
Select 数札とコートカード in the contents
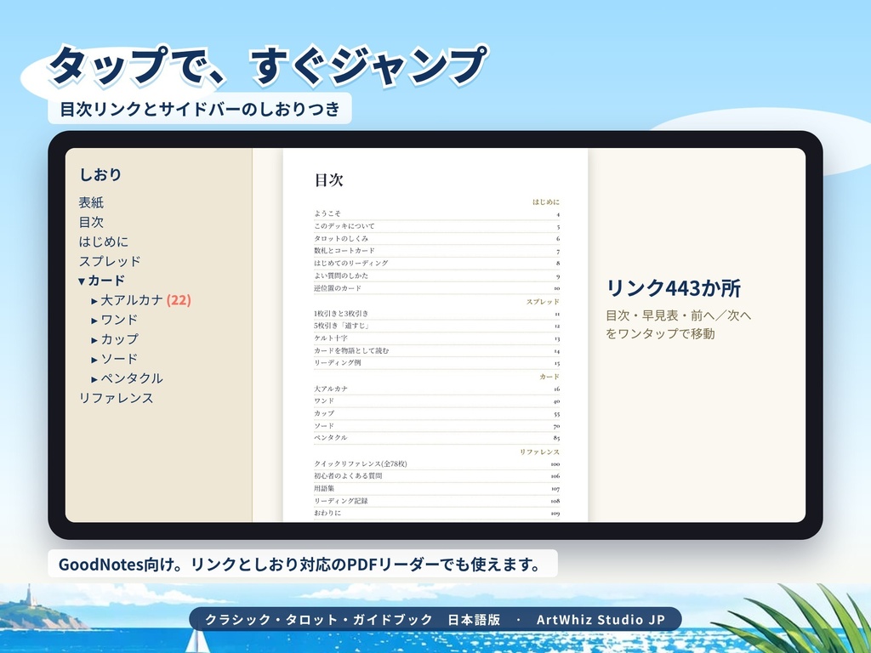(x=436, y=251)
